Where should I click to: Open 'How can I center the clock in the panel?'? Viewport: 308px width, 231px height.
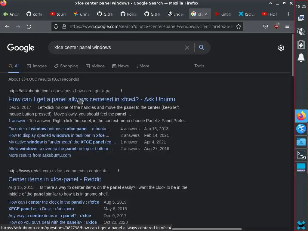54,202
